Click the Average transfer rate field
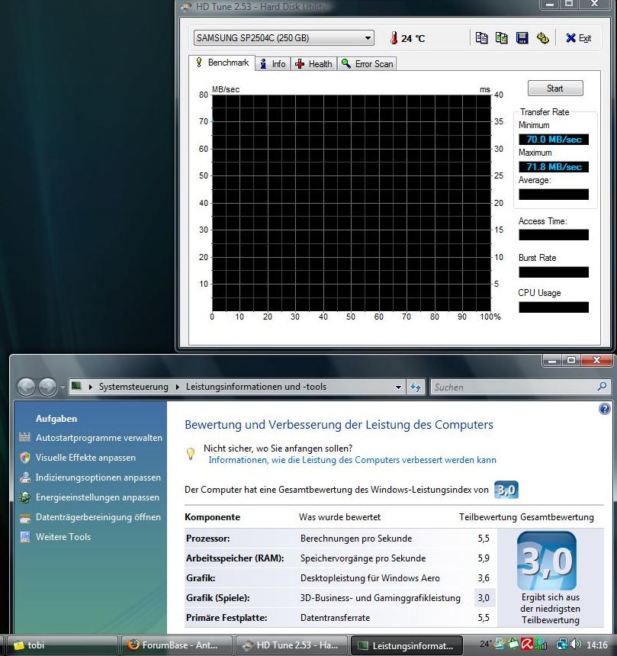617x656 pixels. [x=554, y=194]
